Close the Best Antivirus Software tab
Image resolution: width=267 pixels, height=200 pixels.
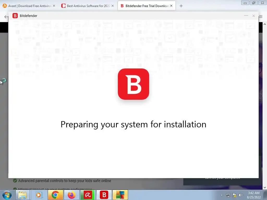click(x=113, y=6)
